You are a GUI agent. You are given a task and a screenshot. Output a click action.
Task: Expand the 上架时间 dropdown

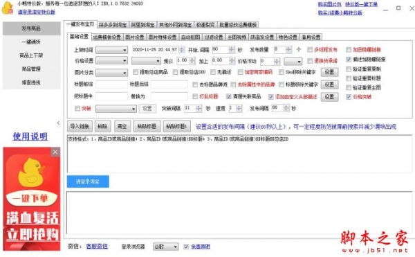click(x=111, y=50)
